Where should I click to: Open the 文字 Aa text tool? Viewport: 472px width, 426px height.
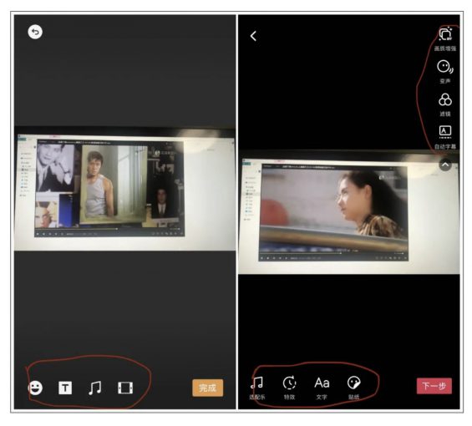(x=322, y=388)
